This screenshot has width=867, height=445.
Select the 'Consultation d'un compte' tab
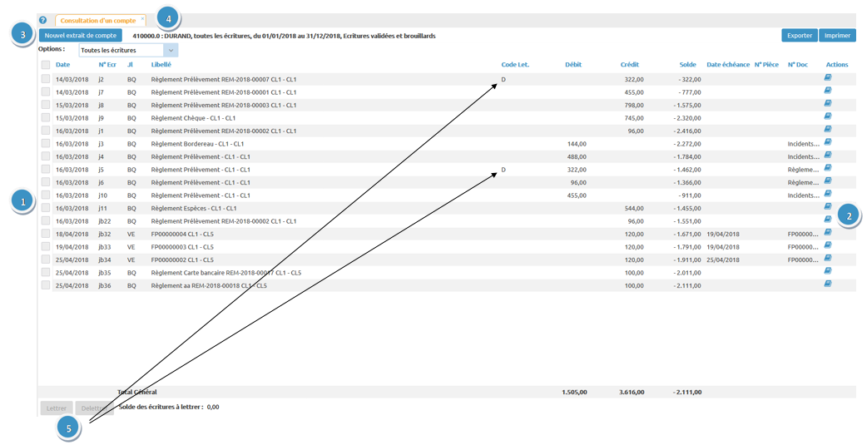click(97, 20)
